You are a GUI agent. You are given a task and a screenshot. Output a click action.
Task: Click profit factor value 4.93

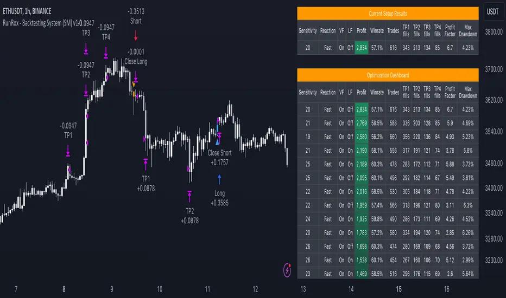[450, 137]
